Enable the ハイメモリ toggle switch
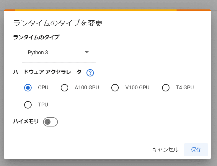The height and width of the screenshot is (166, 217). (x=50, y=121)
